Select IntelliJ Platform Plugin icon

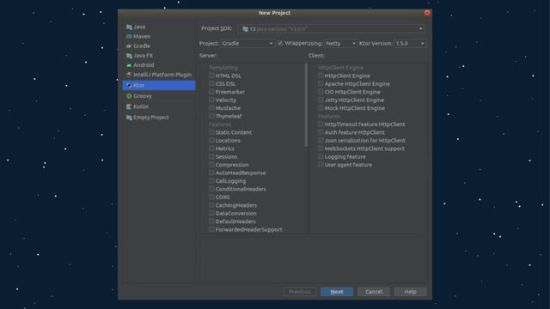coord(129,75)
